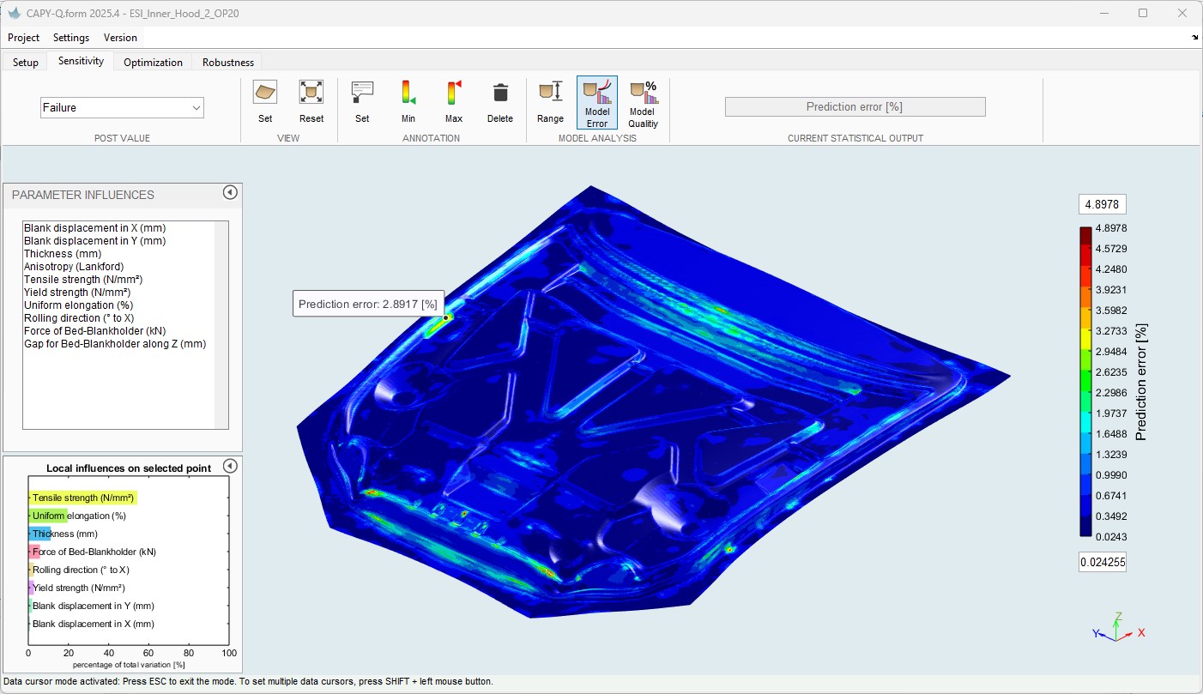Switch to the Robustness tab

(227, 62)
